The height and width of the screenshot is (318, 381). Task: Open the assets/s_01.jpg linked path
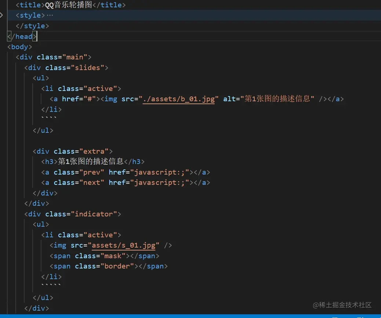tap(124, 245)
